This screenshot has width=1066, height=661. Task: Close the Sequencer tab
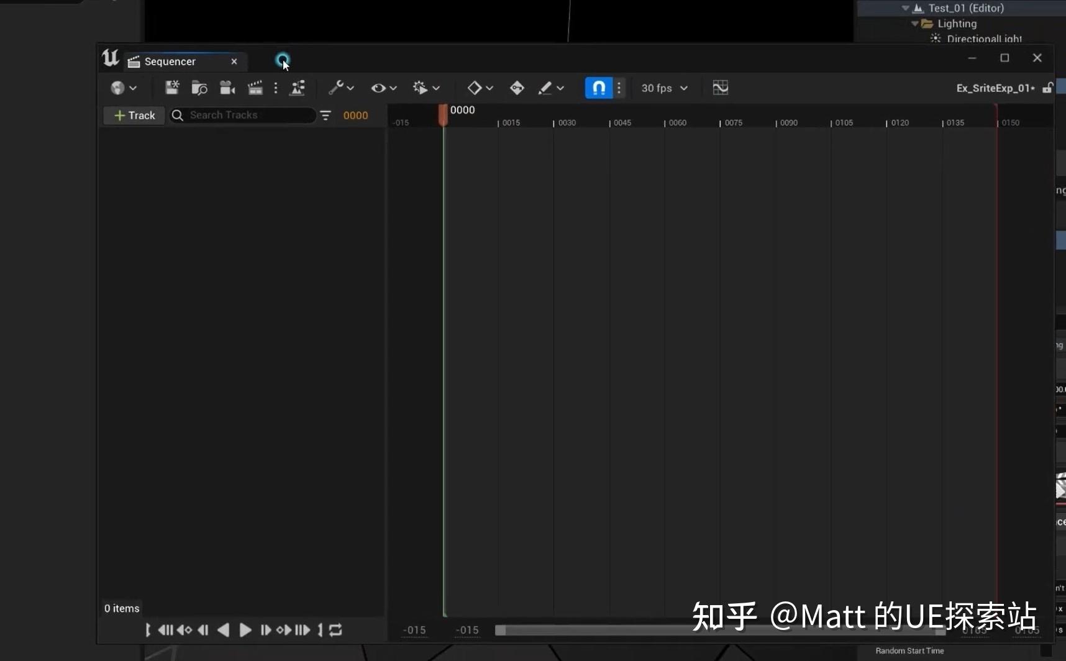234,61
